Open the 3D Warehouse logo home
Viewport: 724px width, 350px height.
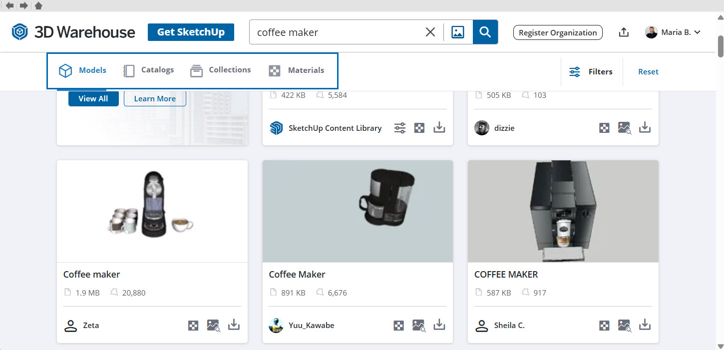73,32
